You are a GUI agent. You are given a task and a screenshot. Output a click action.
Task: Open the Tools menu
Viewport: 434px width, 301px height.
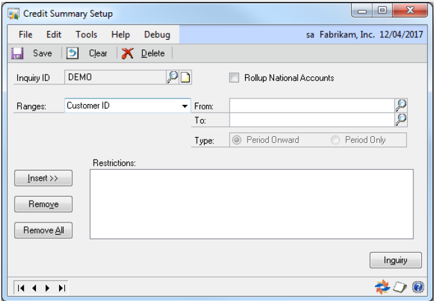(86, 35)
